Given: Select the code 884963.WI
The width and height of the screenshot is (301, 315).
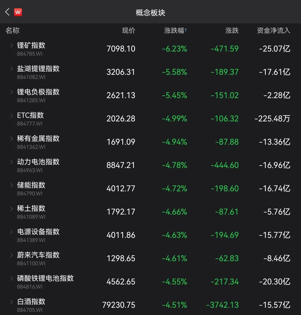Looking at the screenshot, I should pyautogui.click(x=30, y=170).
